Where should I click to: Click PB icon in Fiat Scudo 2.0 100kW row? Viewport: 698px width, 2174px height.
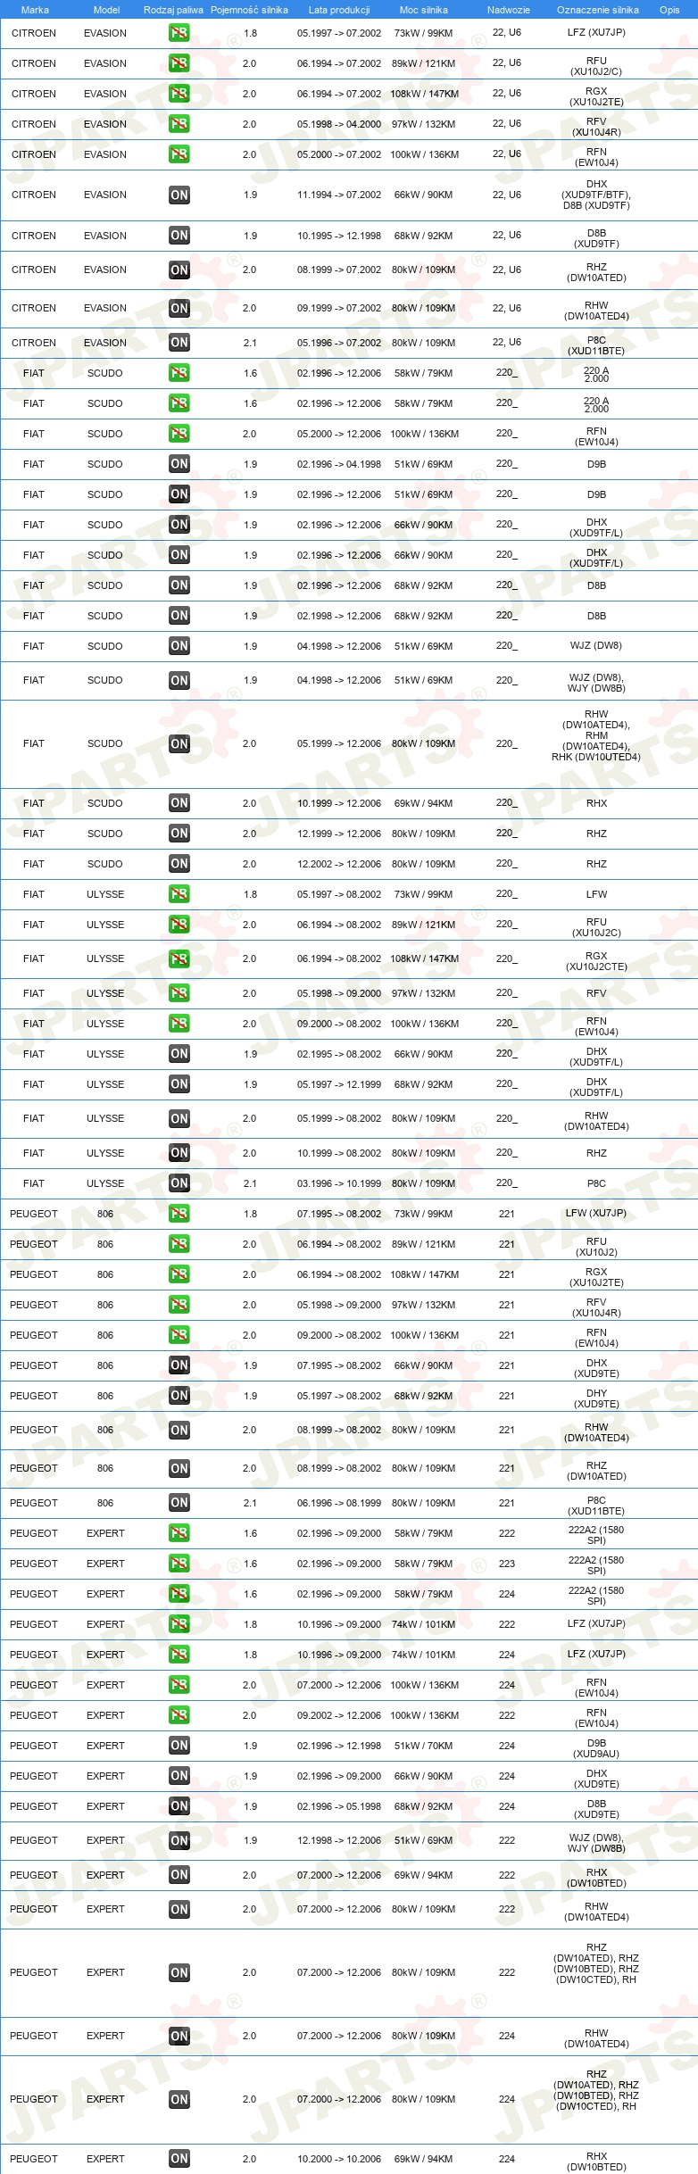(179, 434)
